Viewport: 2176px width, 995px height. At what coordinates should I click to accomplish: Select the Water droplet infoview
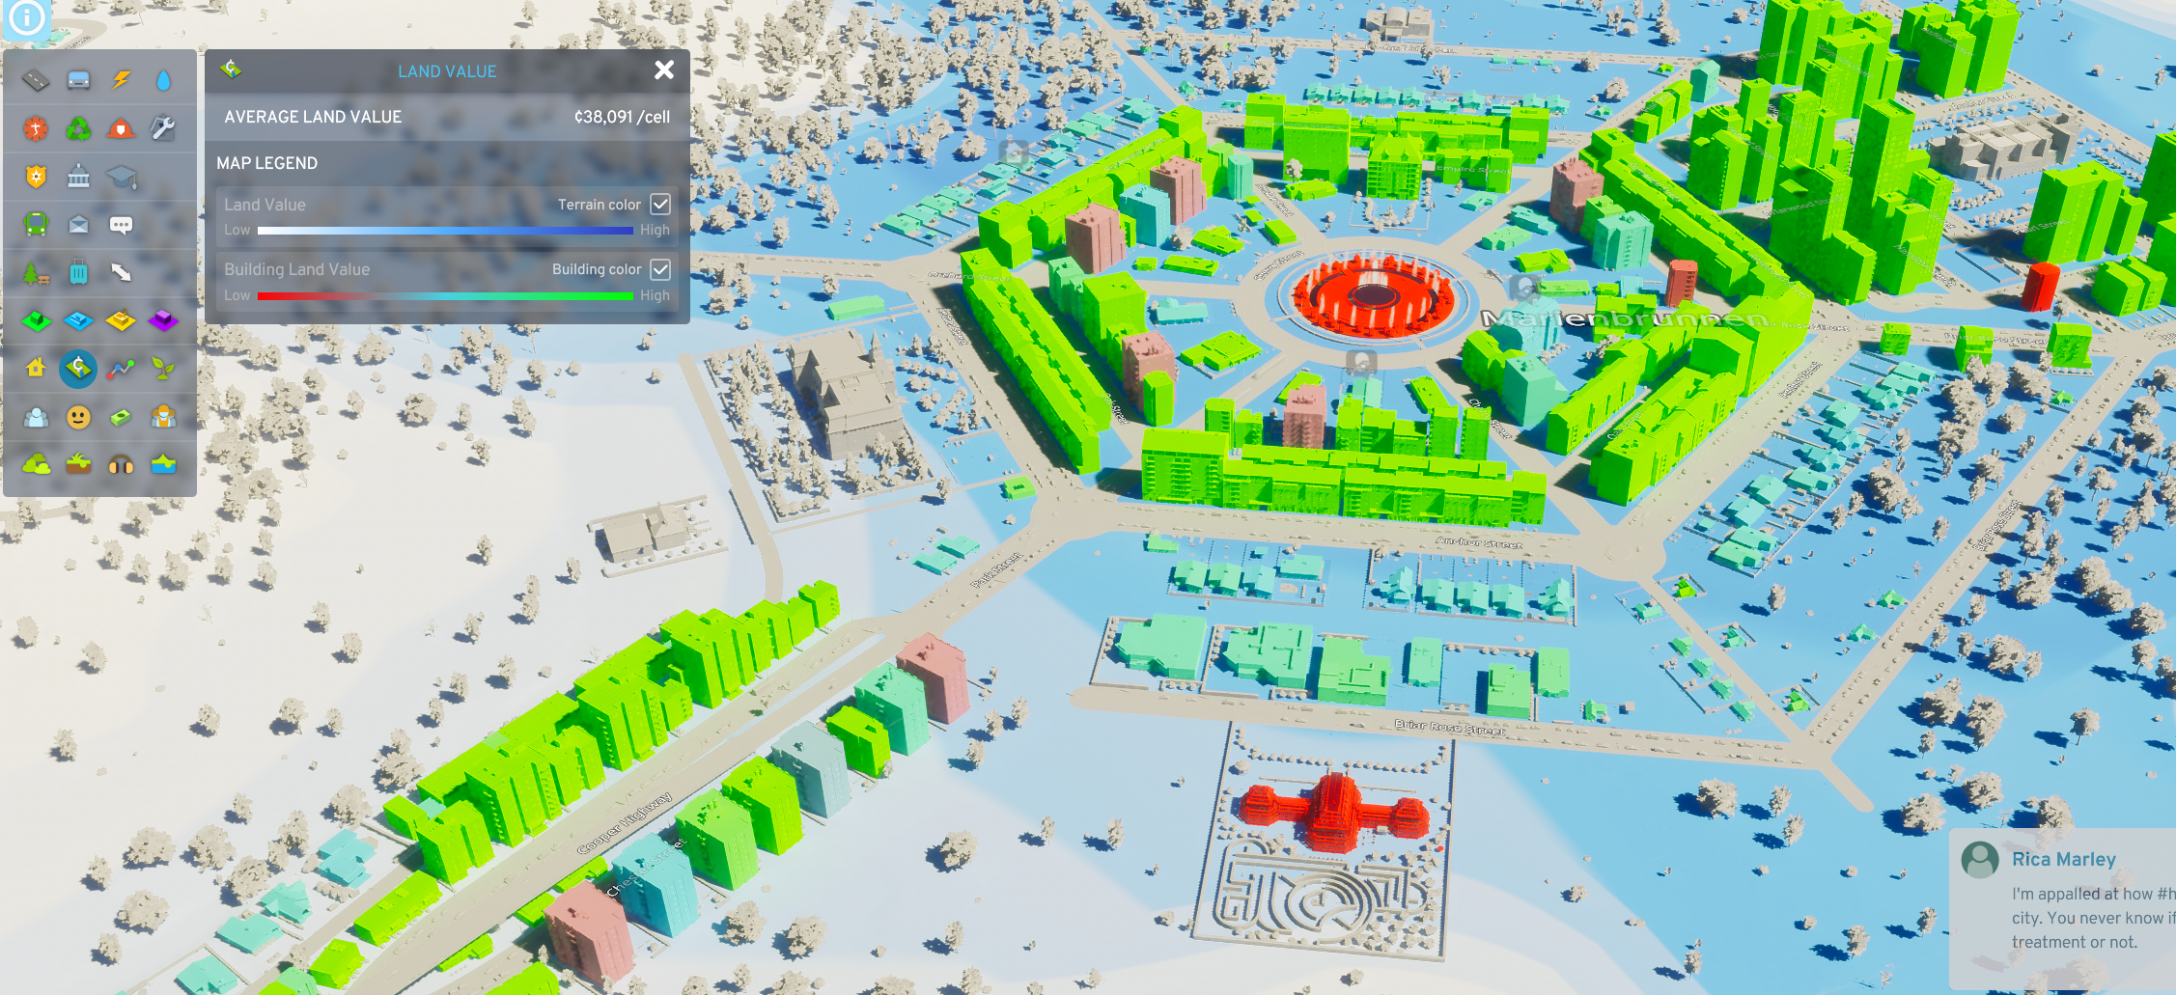tap(163, 80)
